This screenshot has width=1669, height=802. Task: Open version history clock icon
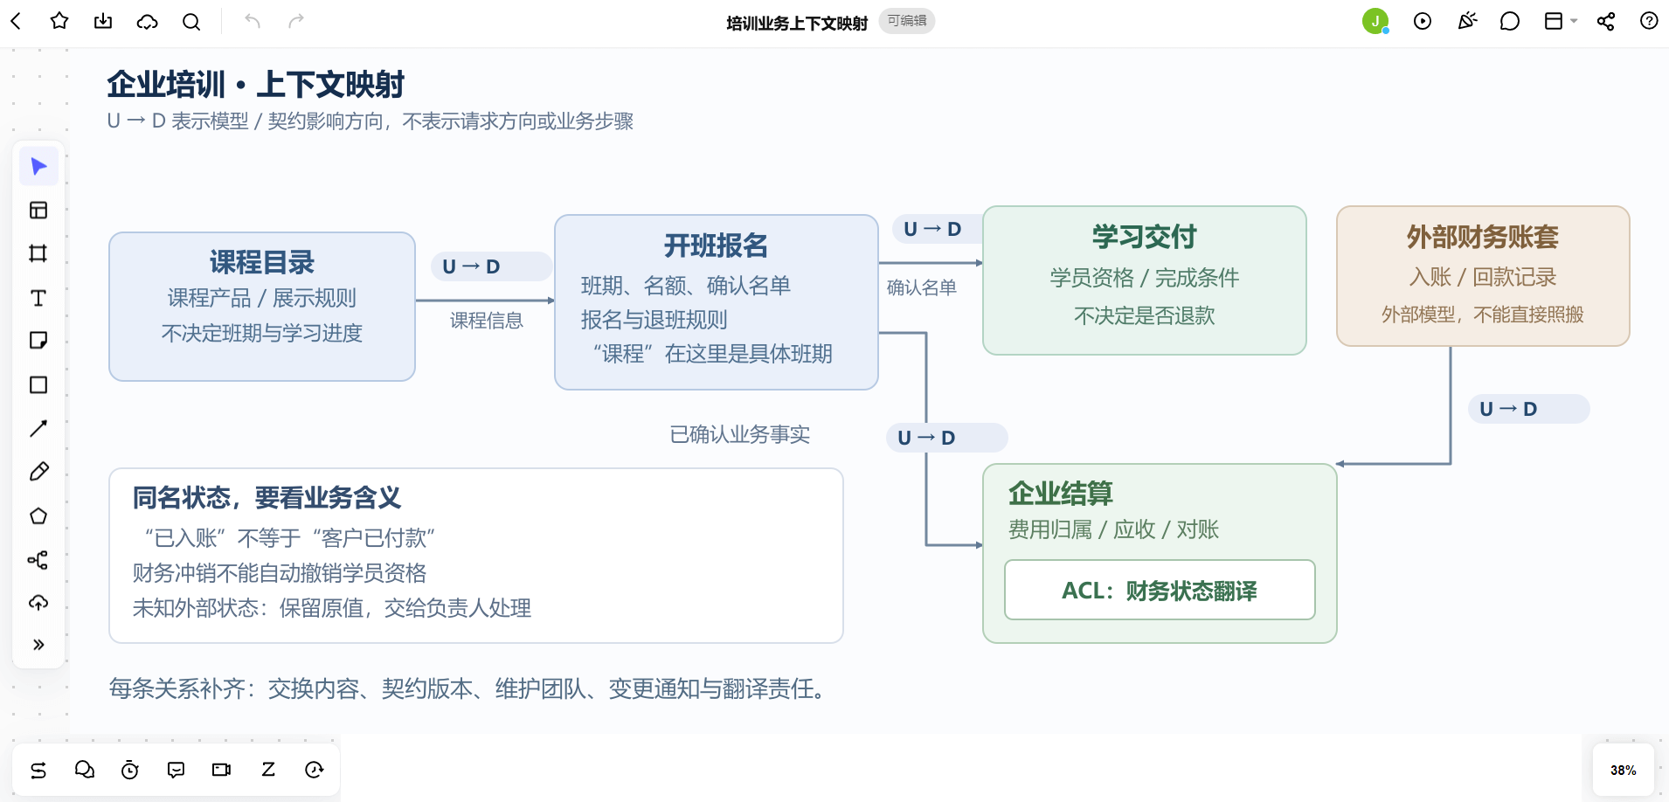pyautogui.click(x=314, y=770)
